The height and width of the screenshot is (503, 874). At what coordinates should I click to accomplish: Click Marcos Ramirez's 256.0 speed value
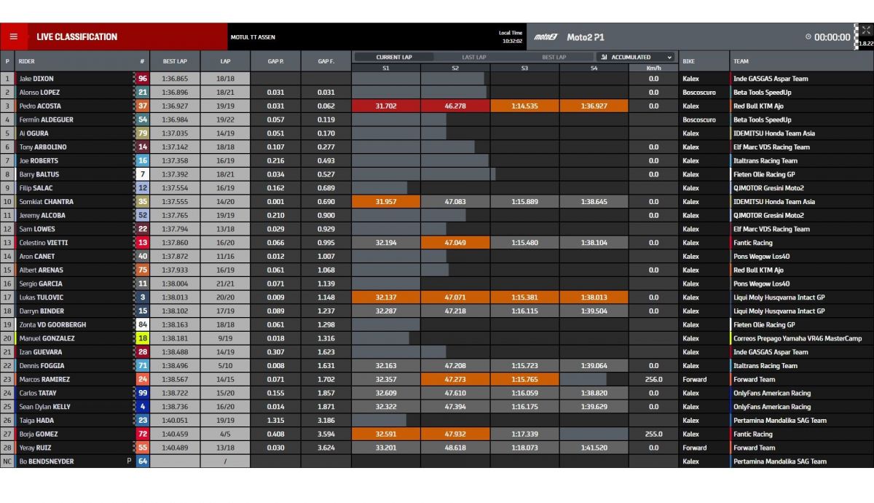pos(653,380)
